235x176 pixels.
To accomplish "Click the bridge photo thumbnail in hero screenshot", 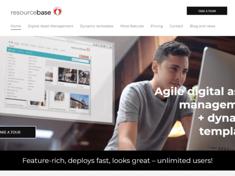I will tap(79, 102).
